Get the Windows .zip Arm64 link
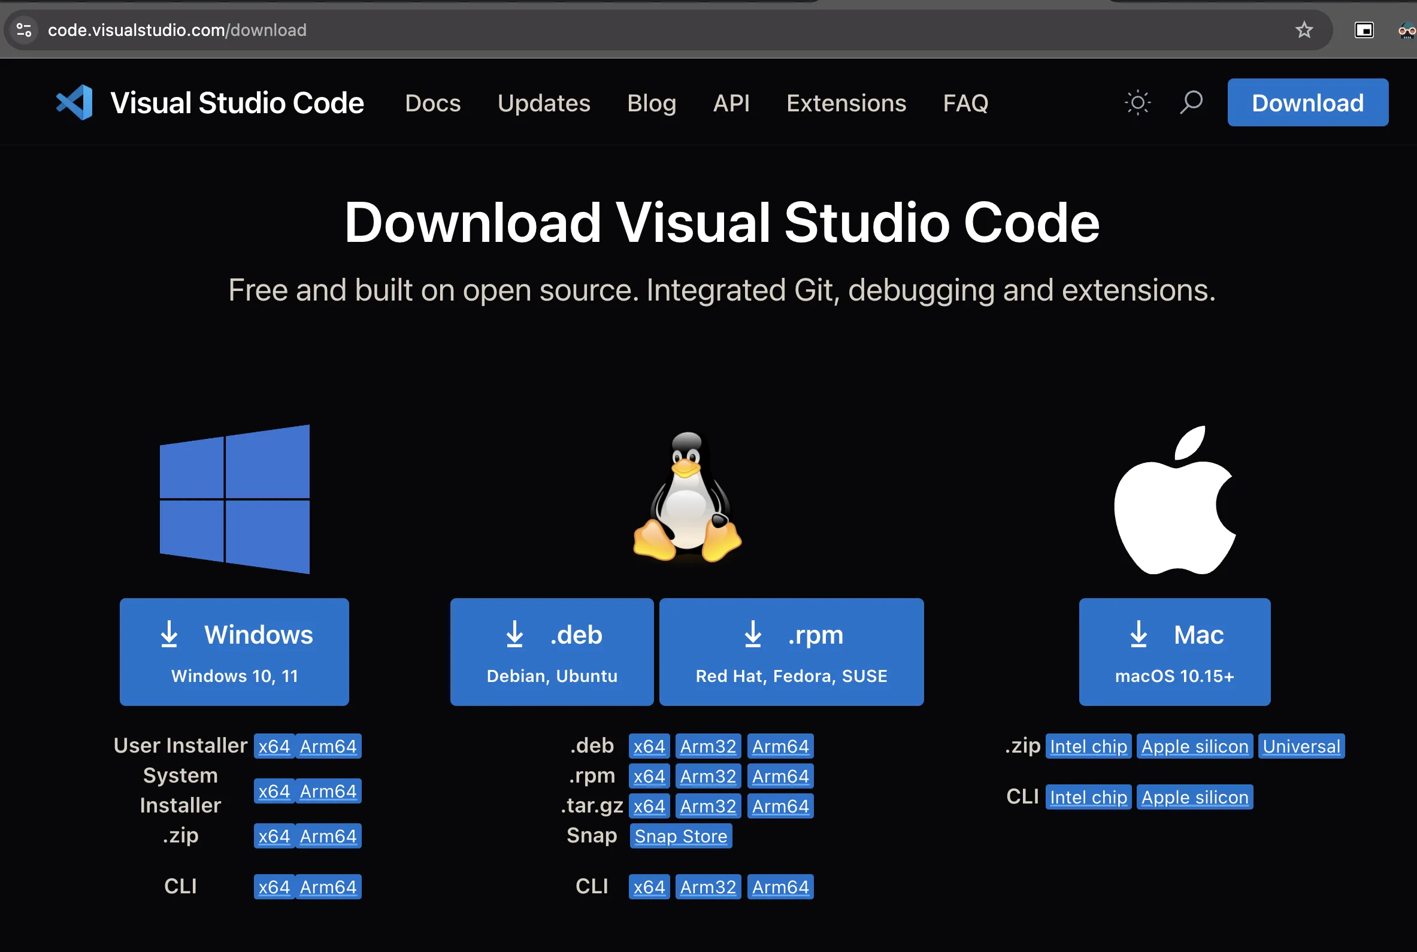 point(328,836)
